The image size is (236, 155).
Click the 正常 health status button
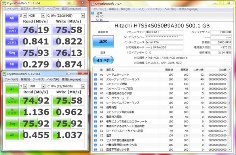[x=103, y=42]
